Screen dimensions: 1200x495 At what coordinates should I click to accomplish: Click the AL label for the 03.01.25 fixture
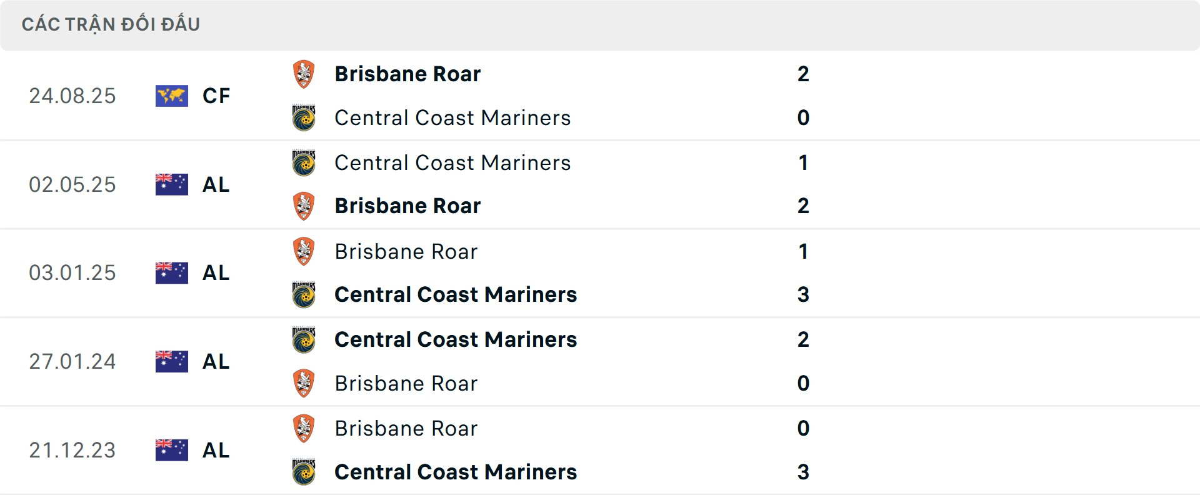pos(216,272)
